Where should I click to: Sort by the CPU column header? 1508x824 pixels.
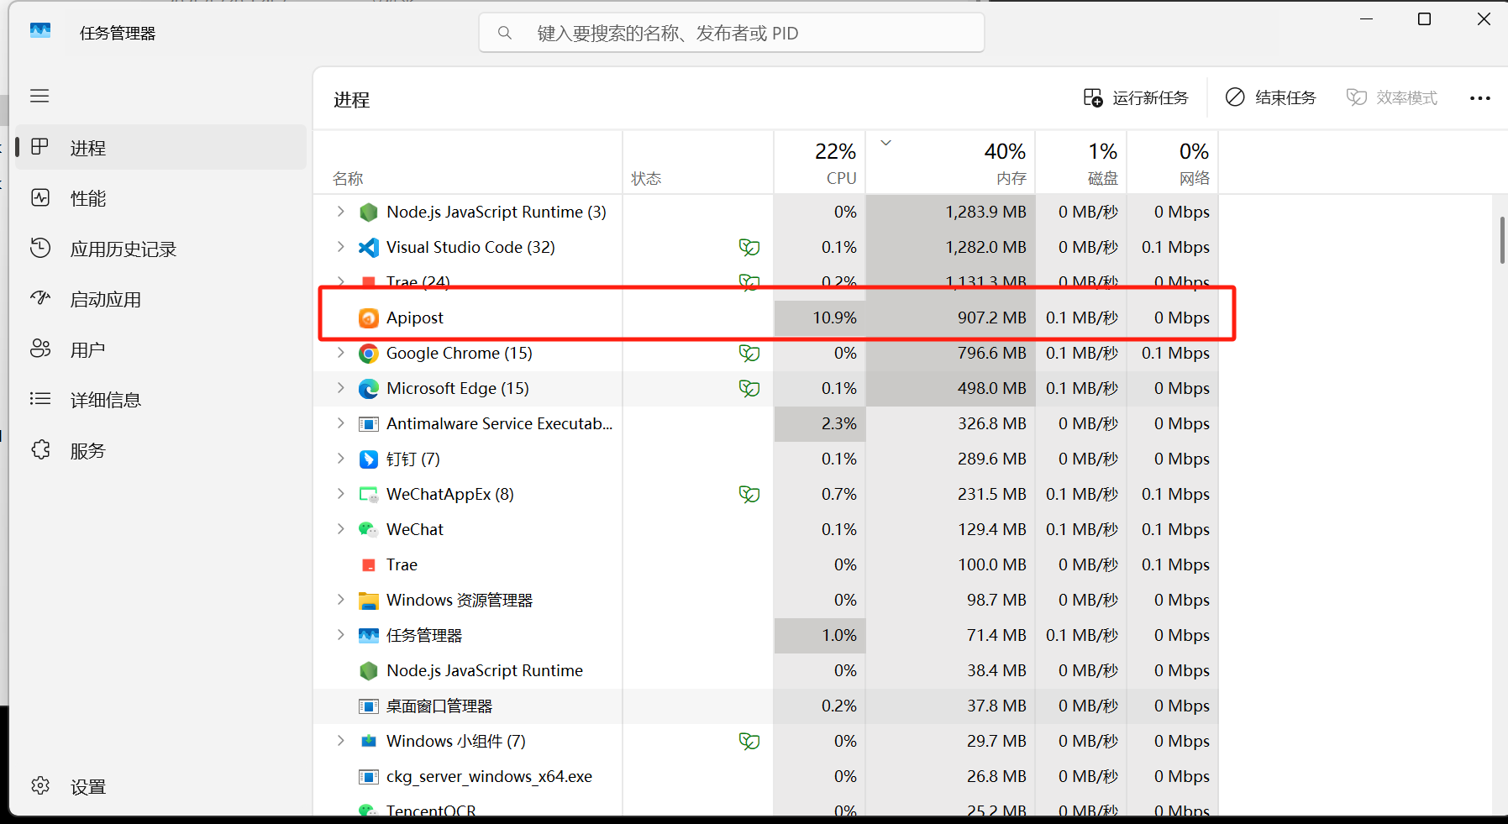[820, 163]
